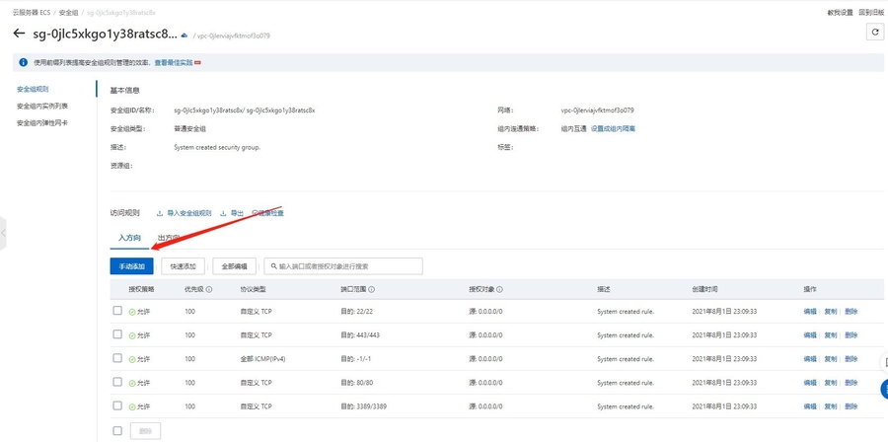The height and width of the screenshot is (442, 888).
Task: Click the 端口范围 help icon in header
Action: pos(371,289)
